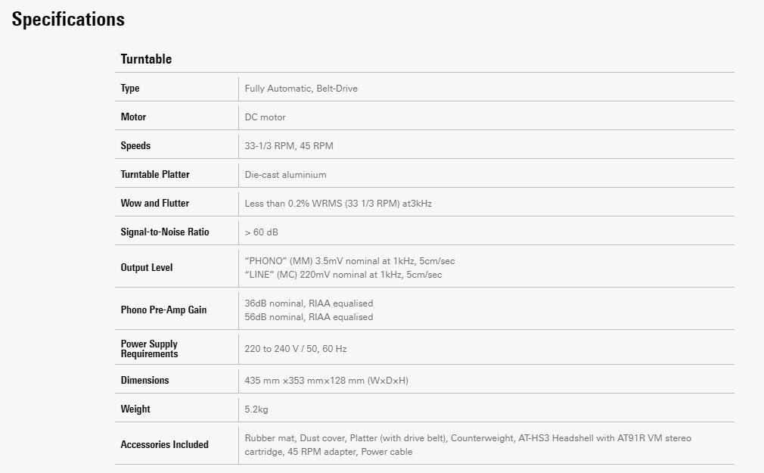Image resolution: width=764 pixels, height=473 pixels.
Task: Select the Type row label
Action: tap(130, 89)
